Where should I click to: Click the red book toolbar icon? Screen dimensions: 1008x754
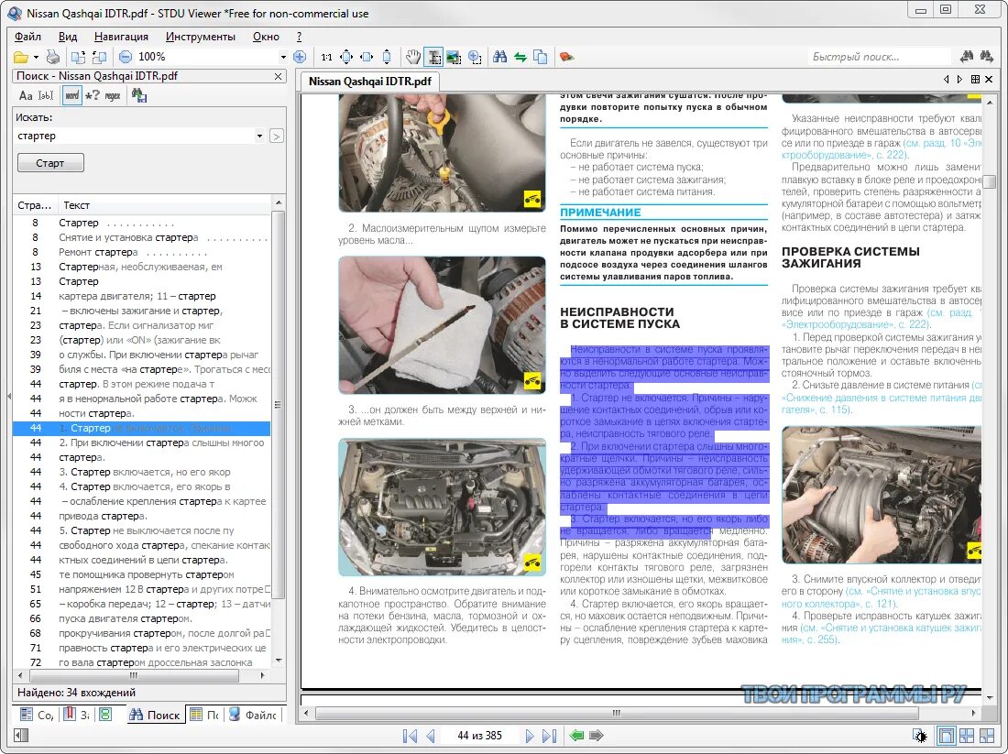pyautogui.click(x=566, y=57)
